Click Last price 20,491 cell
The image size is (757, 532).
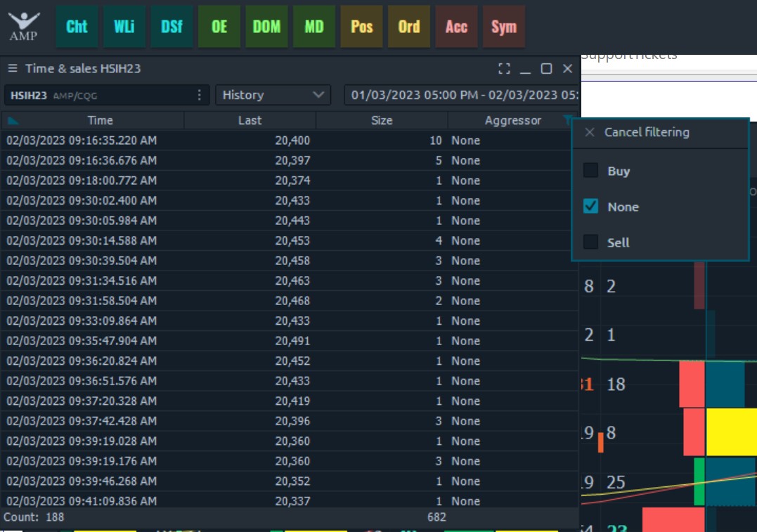pos(292,341)
